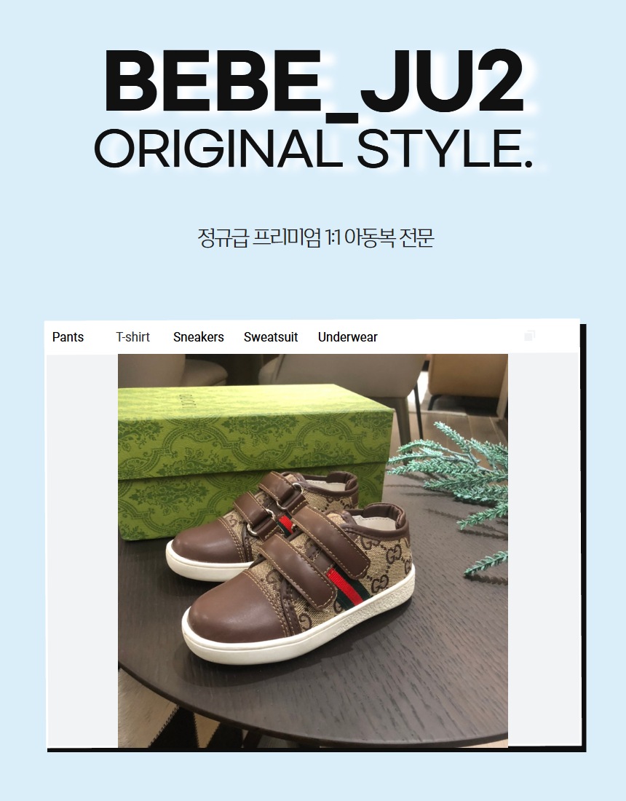
Task: Open the Pants category tab
Action: (68, 337)
